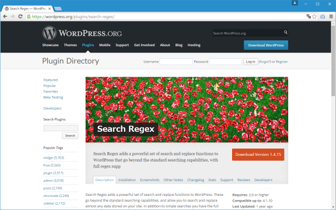Image resolution: width=336 pixels, height=210 pixels.
Task: Click the Log in button
Action: (250, 62)
